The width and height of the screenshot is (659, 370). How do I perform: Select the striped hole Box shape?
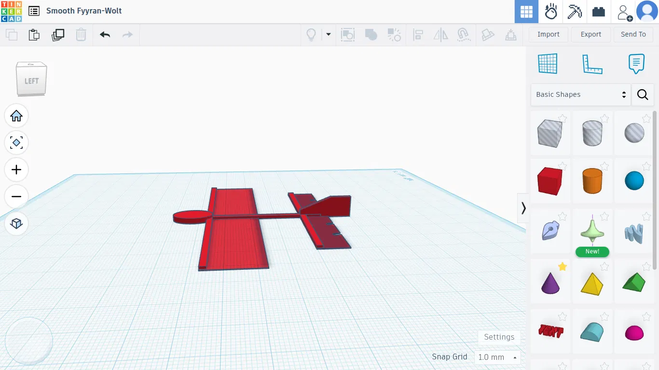coord(550,133)
